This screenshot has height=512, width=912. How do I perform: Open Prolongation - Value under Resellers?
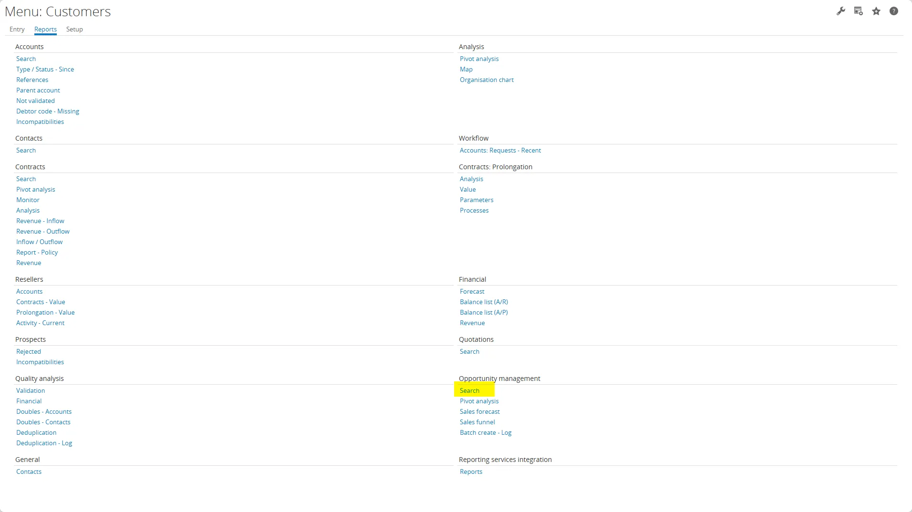(x=45, y=312)
